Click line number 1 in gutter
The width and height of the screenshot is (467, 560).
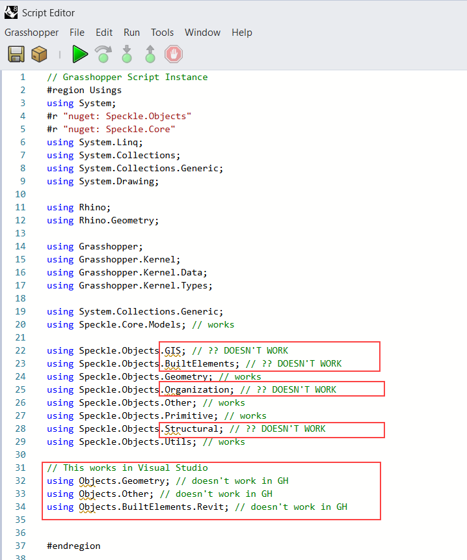[x=23, y=77]
